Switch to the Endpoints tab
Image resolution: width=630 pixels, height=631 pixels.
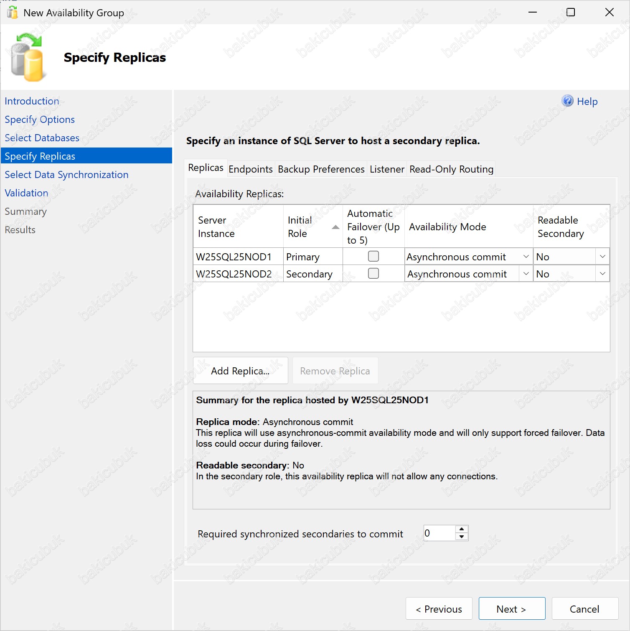(251, 169)
